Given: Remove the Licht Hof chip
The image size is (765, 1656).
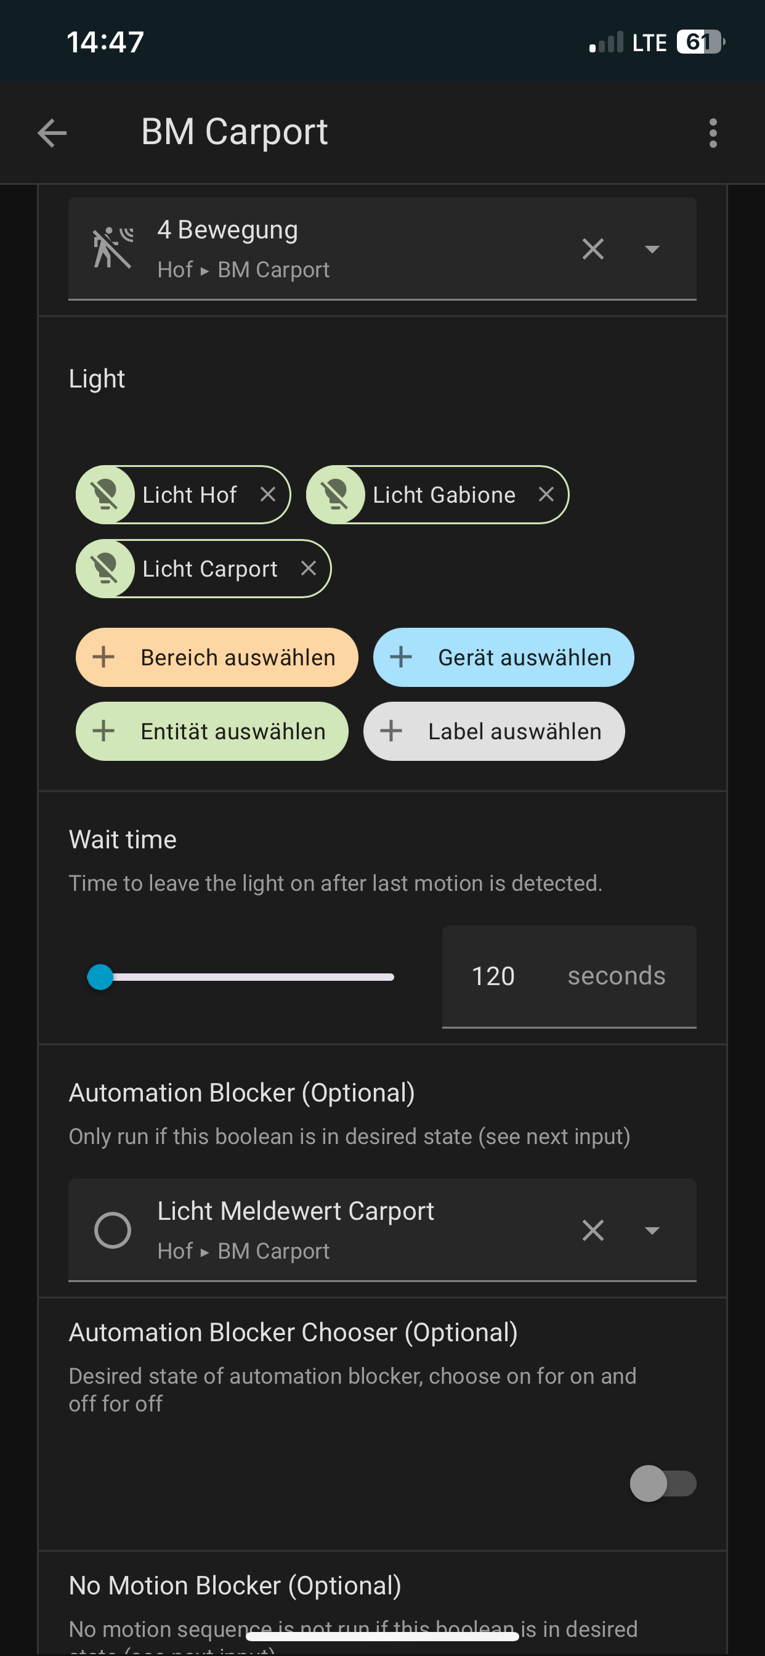Looking at the screenshot, I should pos(268,494).
